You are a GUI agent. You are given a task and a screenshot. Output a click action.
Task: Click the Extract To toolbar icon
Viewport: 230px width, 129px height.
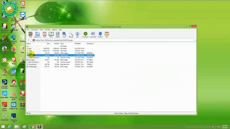[37, 35]
